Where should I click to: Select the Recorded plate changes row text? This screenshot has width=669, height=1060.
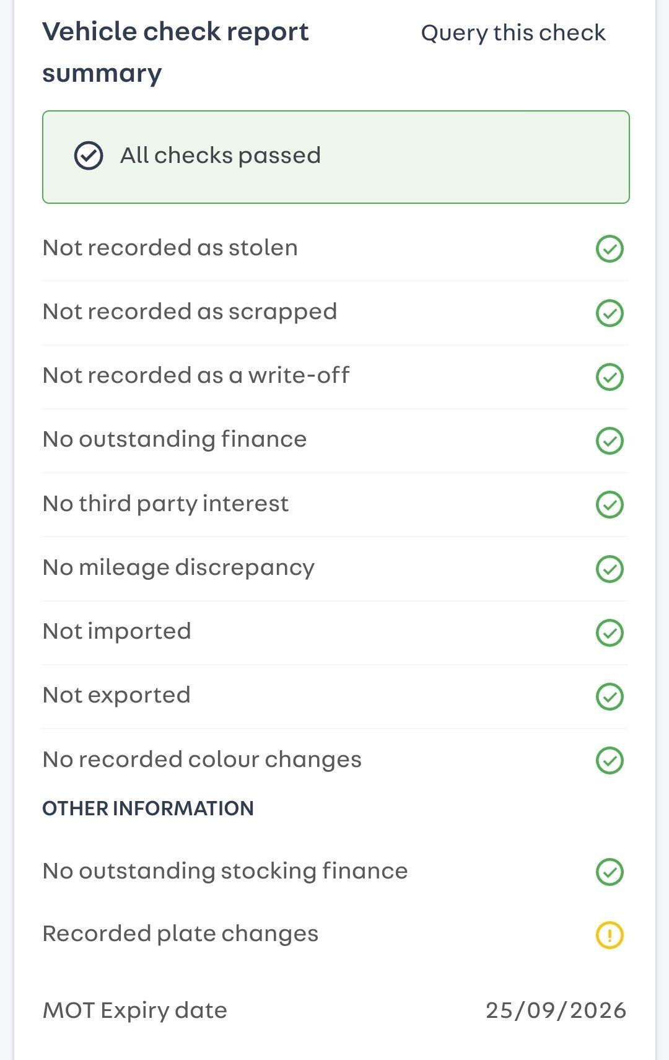(x=180, y=934)
